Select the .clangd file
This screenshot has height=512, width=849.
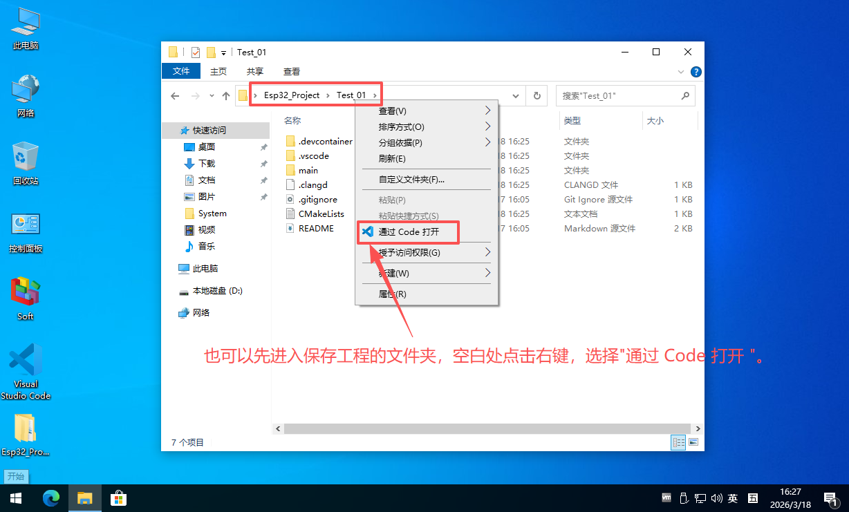tap(306, 185)
